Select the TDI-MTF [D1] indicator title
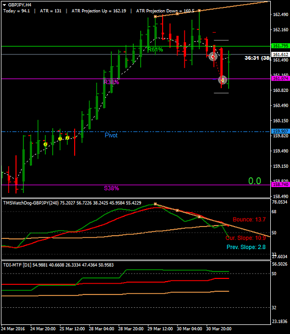The height and width of the screenshot is (334, 290). (17, 265)
